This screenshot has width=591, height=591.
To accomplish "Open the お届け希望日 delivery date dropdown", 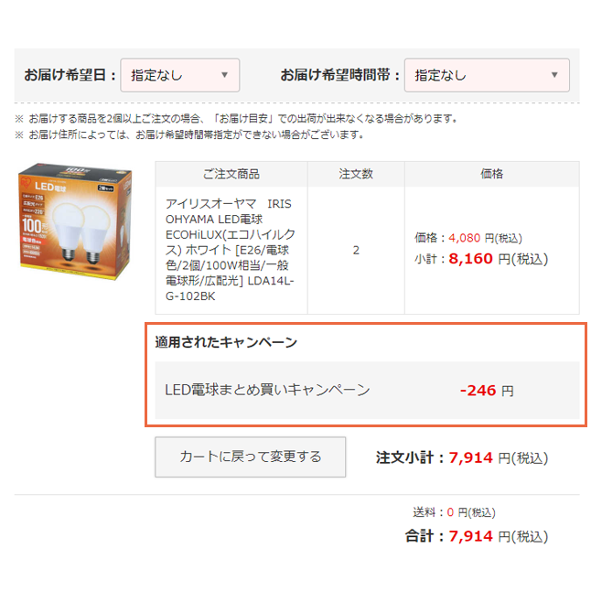I will click(180, 75).
